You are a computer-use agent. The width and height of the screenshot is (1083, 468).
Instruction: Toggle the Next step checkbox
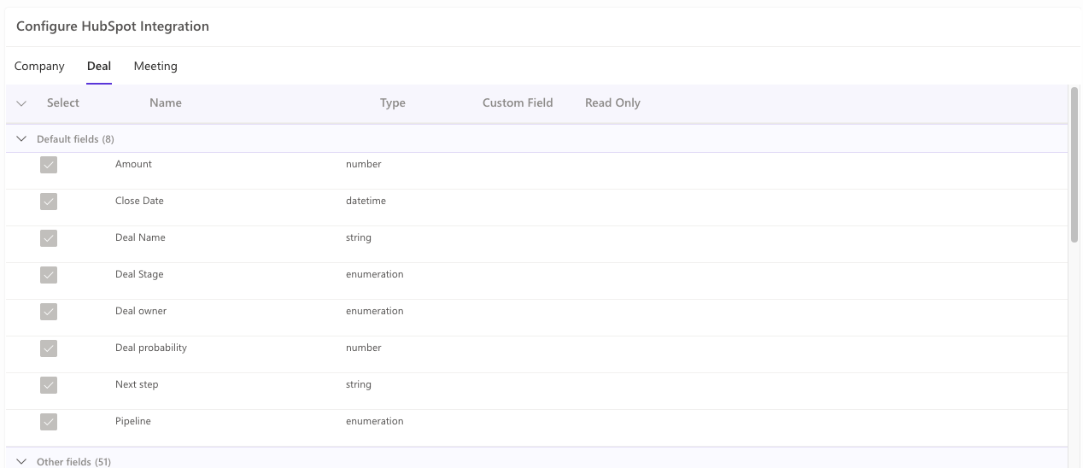point(49,385)
